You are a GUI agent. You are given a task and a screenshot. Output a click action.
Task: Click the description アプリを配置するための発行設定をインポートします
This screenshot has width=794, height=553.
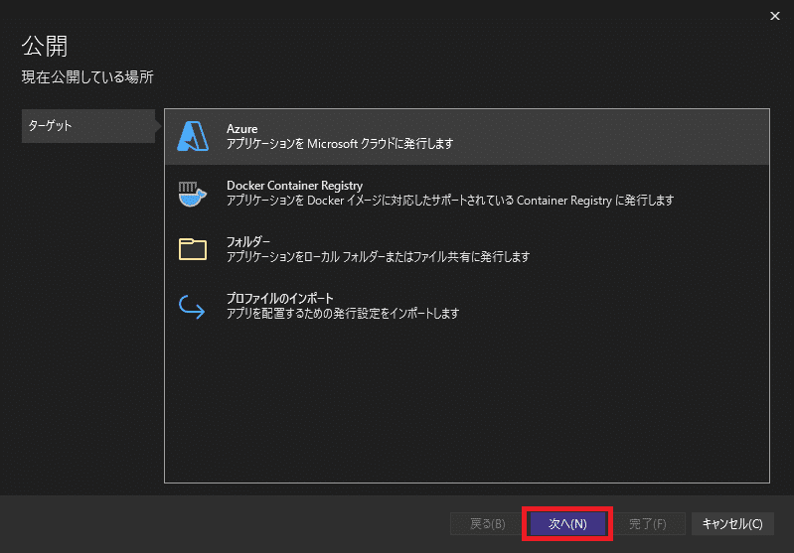tap(343, 314)
